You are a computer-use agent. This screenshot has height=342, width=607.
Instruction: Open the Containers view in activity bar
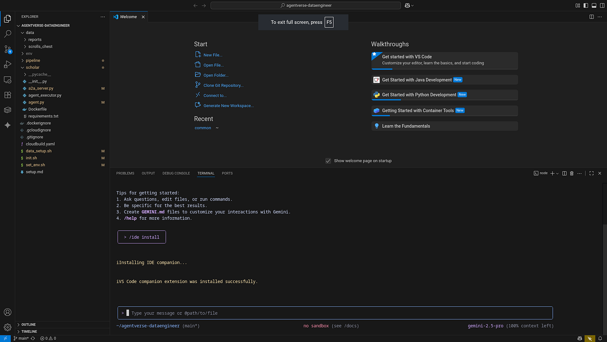pos(7,110)
